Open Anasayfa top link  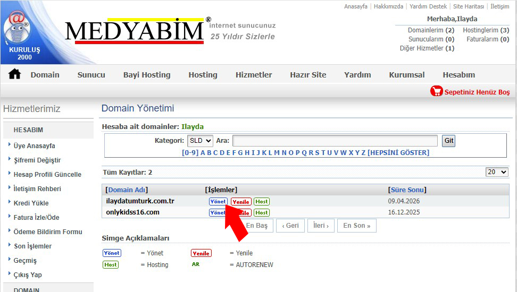[355, 6]
